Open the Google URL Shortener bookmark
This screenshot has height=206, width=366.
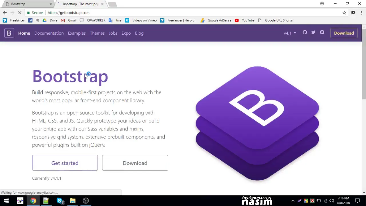click(x=276, y=20)
